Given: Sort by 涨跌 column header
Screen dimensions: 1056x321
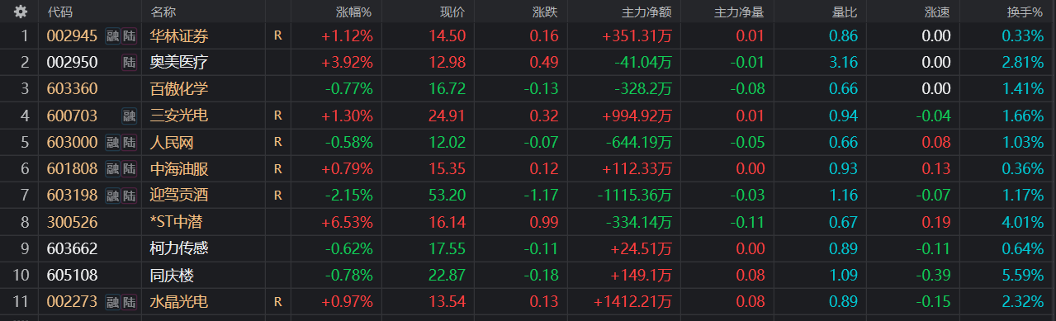Looking at the screenshot, I should click(545, 12).
